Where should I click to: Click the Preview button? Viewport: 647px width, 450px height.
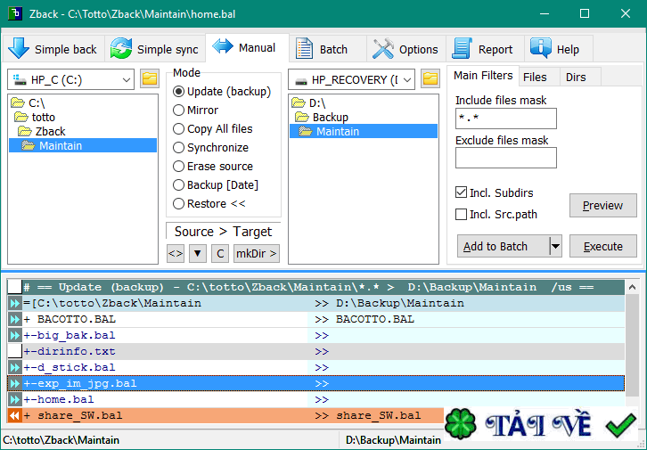pos(602,206)
